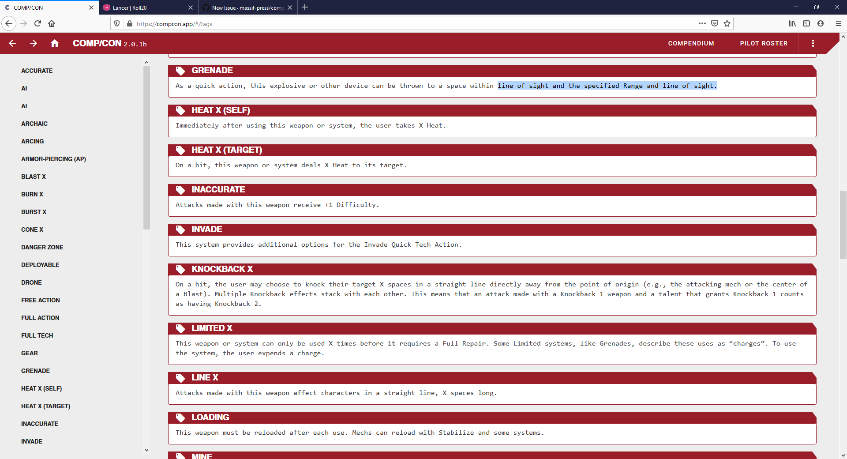The height and width of the screenshot is (459, 847).
Task: Select ARMOR-PIERCING (AP) in sidebar
Action: [x=54, y=159]
